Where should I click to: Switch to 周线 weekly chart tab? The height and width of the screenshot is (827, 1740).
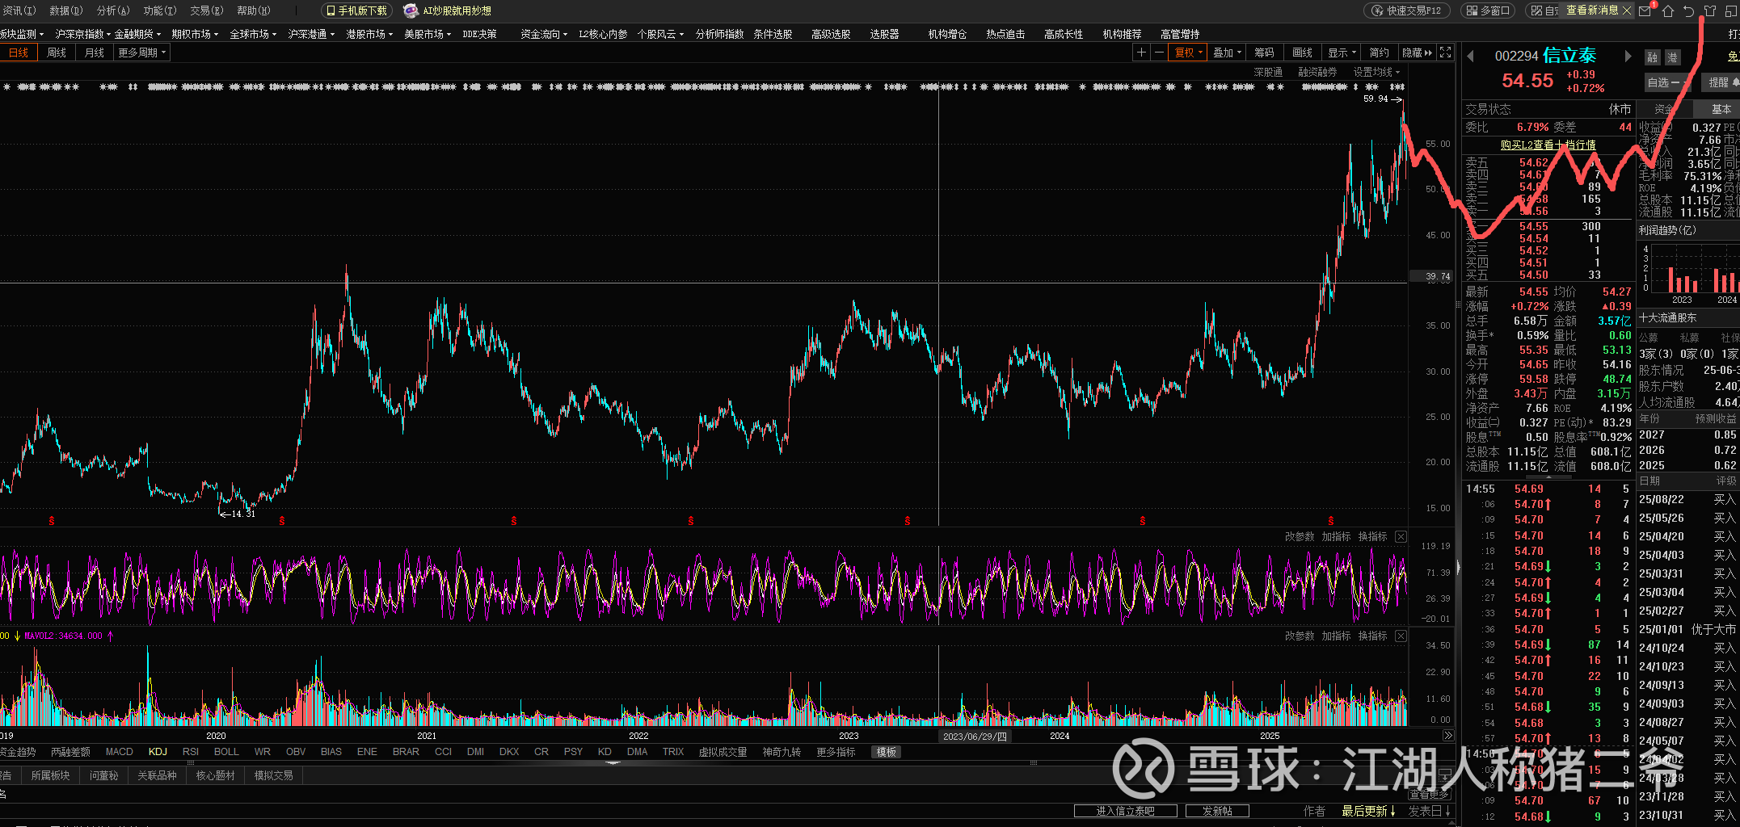pos(57,52)
